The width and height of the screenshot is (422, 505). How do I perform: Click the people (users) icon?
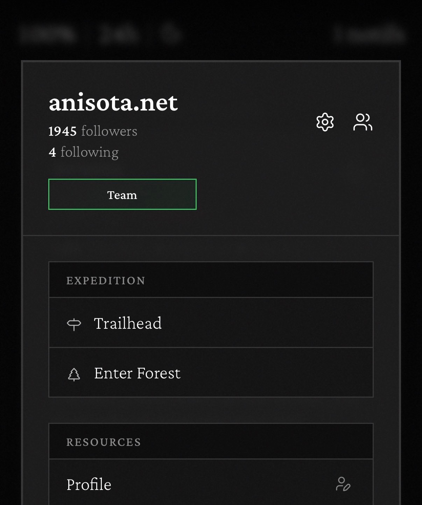pos(363,122)
